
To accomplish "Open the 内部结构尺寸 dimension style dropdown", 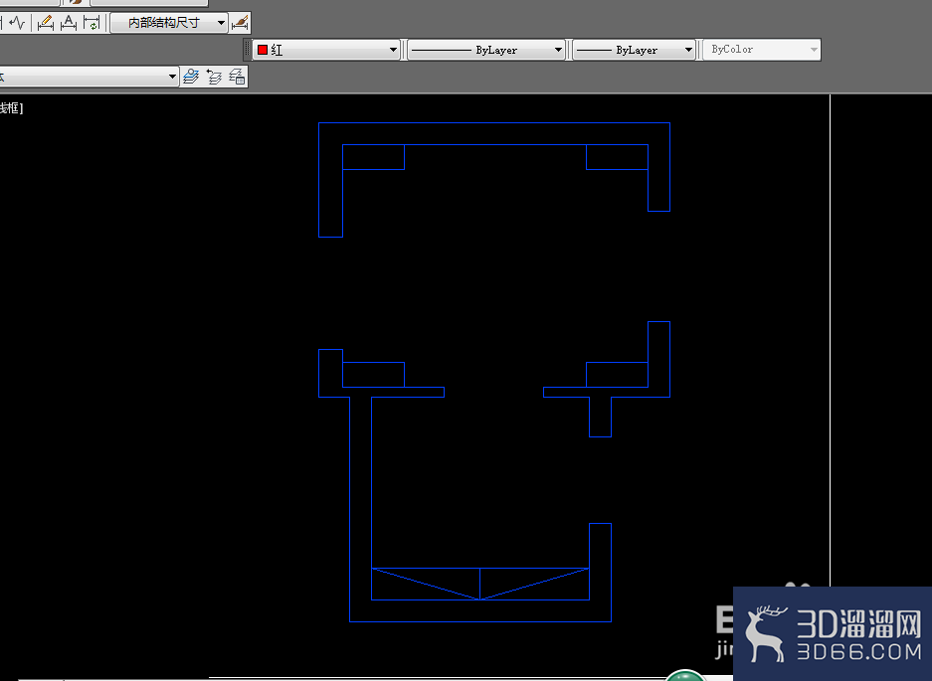I will [169, 23].
